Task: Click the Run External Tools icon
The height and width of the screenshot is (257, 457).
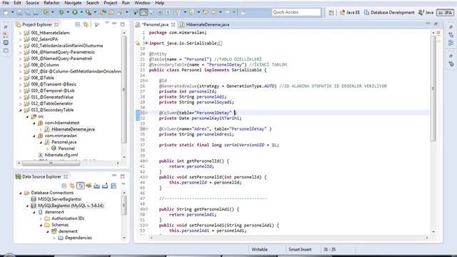Action: [x=89, y=12]
